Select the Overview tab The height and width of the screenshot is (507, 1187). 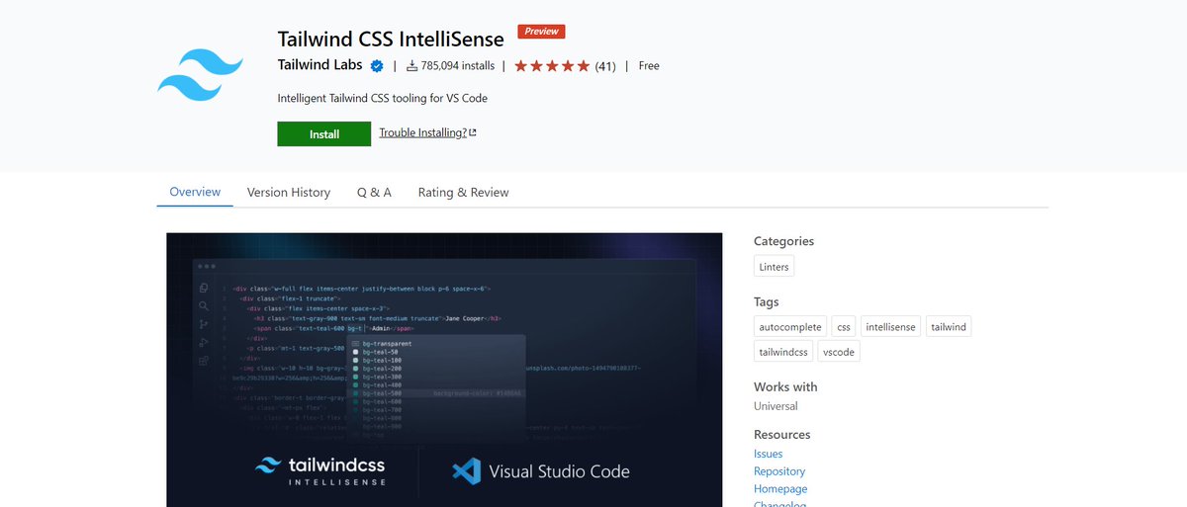pos(195,192)
